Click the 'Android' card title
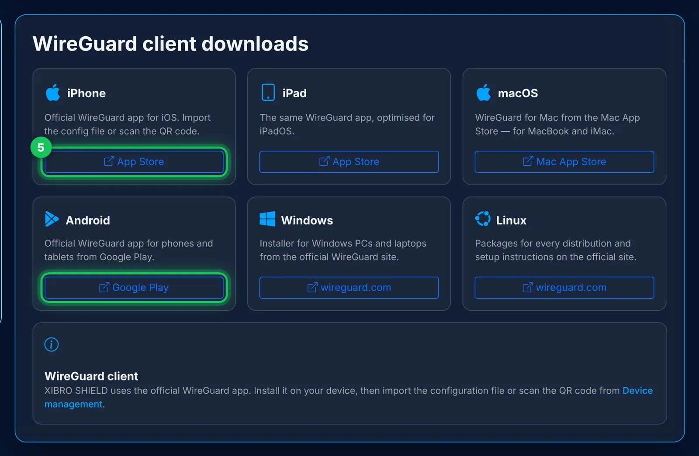The height and width of the screenshot is (456, 699). [88, 220]
